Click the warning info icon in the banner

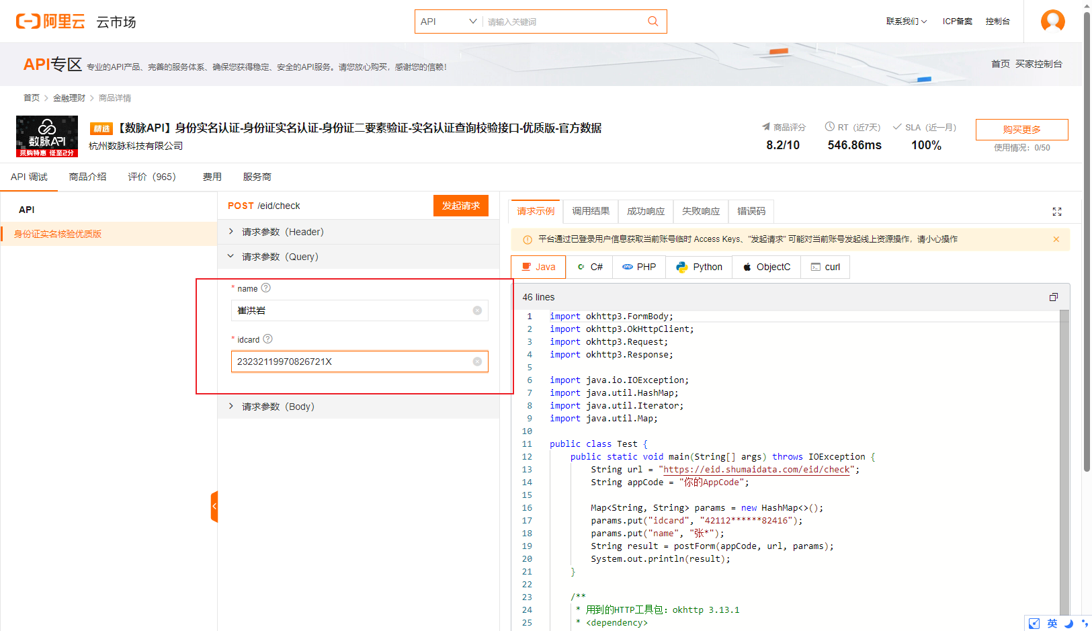point(528,239)
